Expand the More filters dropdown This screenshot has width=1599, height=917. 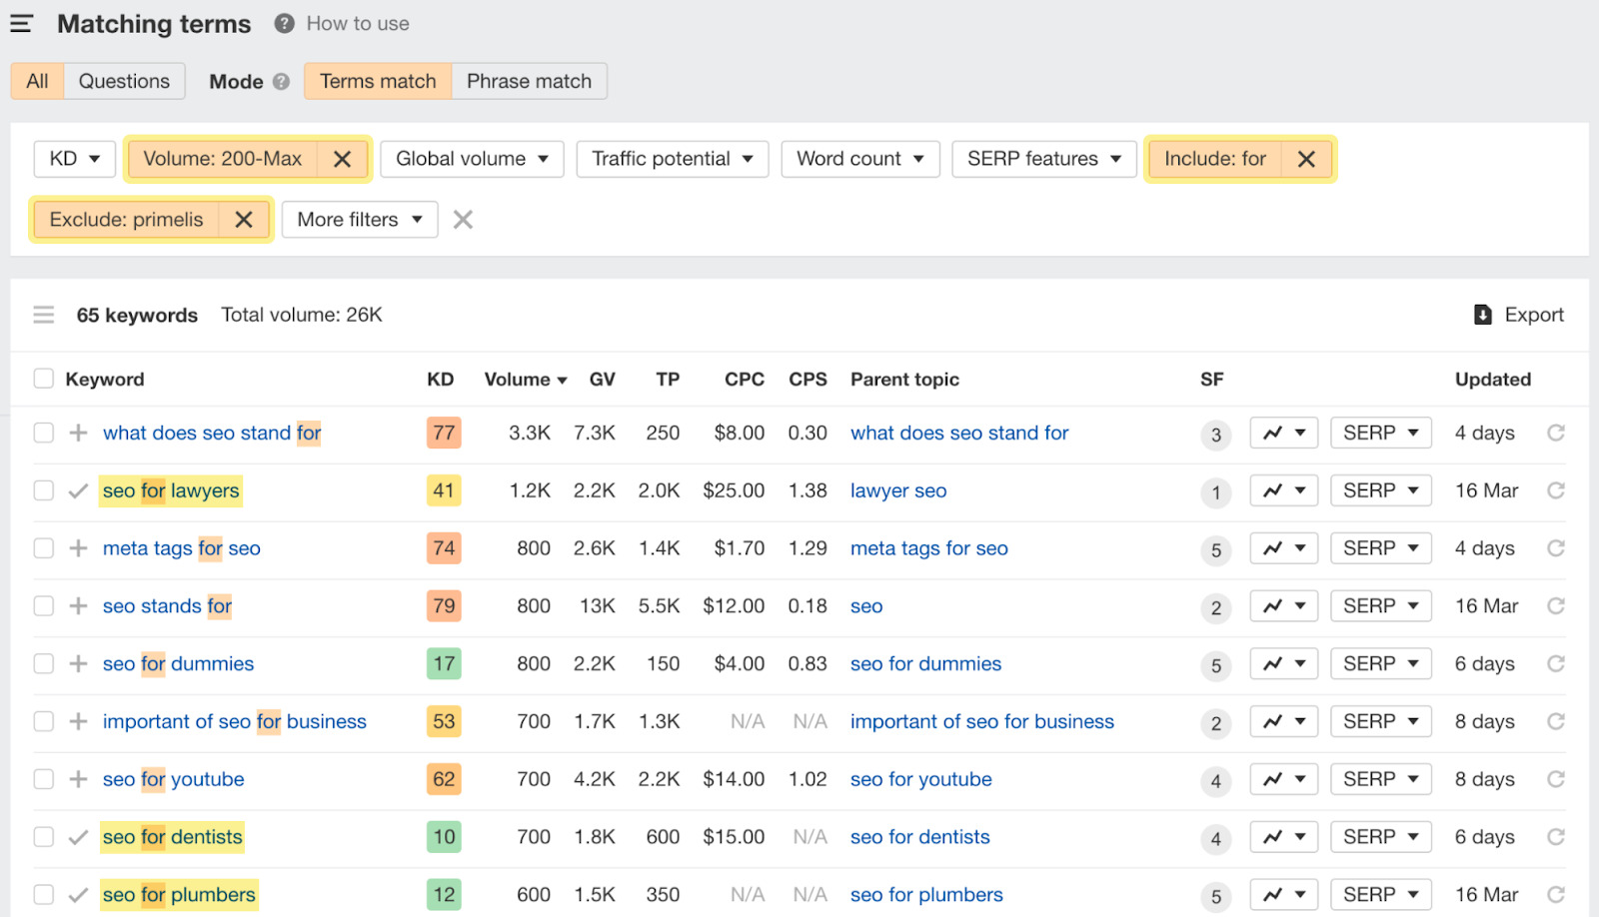point(359,219)
